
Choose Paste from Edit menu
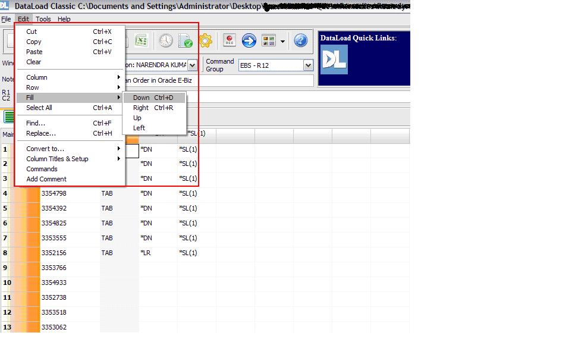tap(70, 52)
